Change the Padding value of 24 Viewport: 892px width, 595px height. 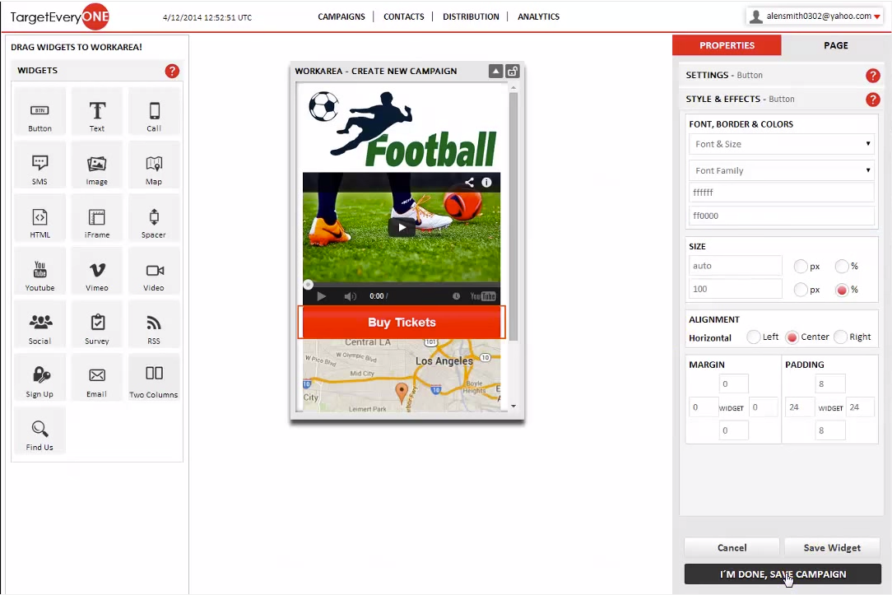tap(797, 407)
